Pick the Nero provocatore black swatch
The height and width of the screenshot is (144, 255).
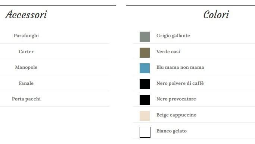(x=144, y=100)
